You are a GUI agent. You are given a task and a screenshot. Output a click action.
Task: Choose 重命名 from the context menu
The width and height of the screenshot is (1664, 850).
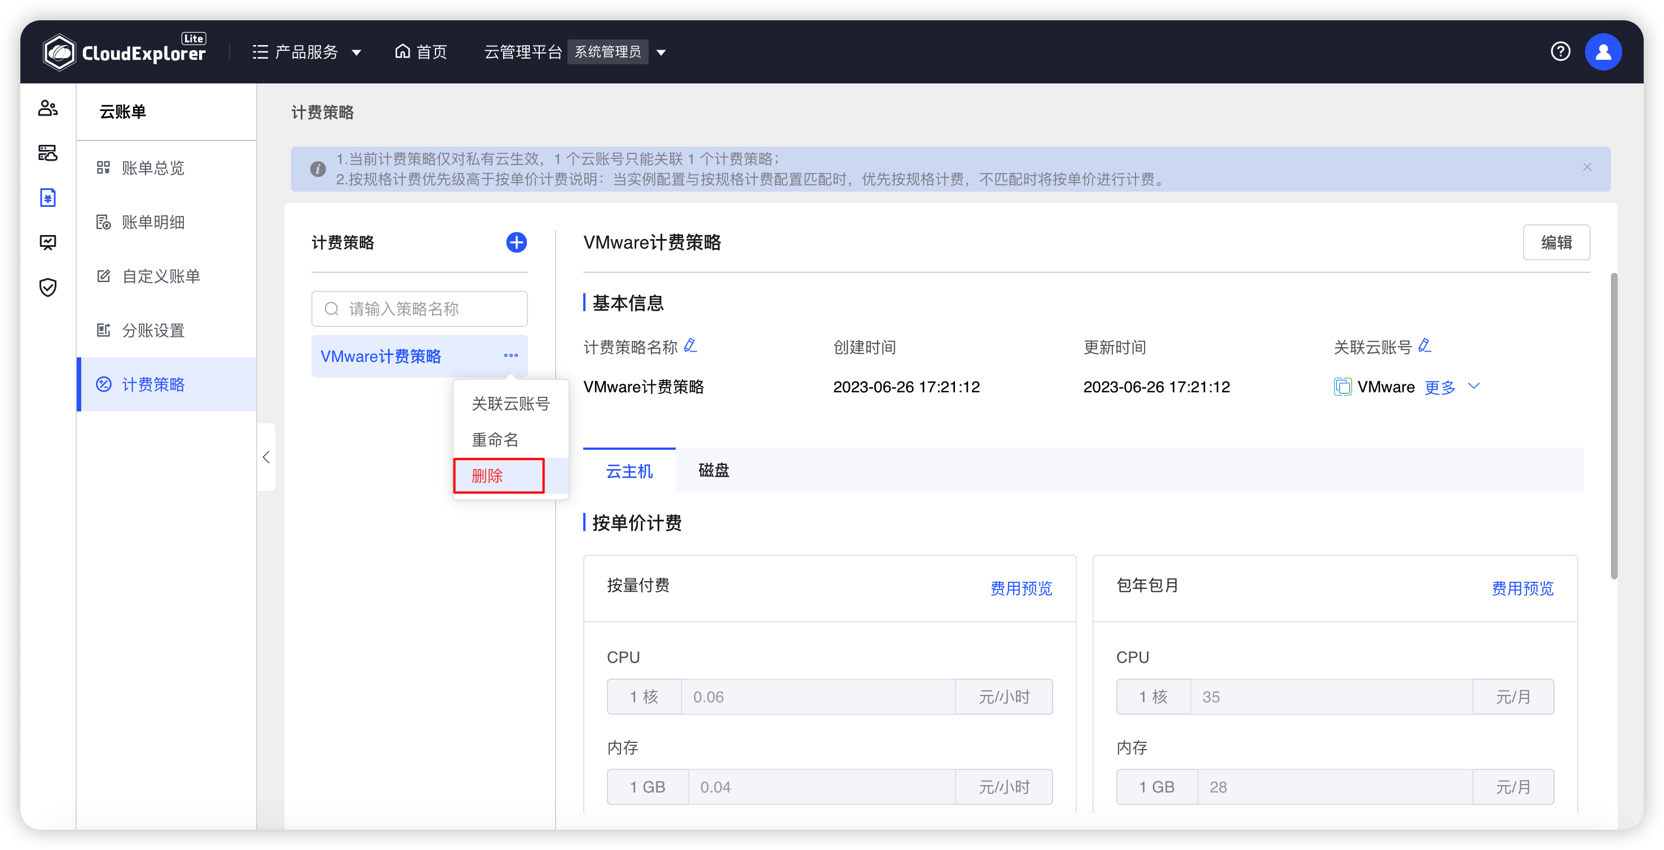(x=510, y=440)
